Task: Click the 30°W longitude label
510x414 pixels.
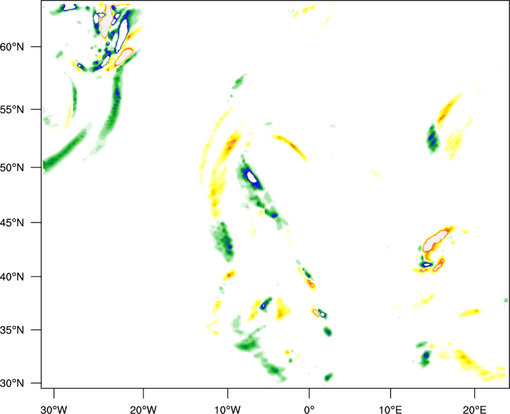Action: 54,410
